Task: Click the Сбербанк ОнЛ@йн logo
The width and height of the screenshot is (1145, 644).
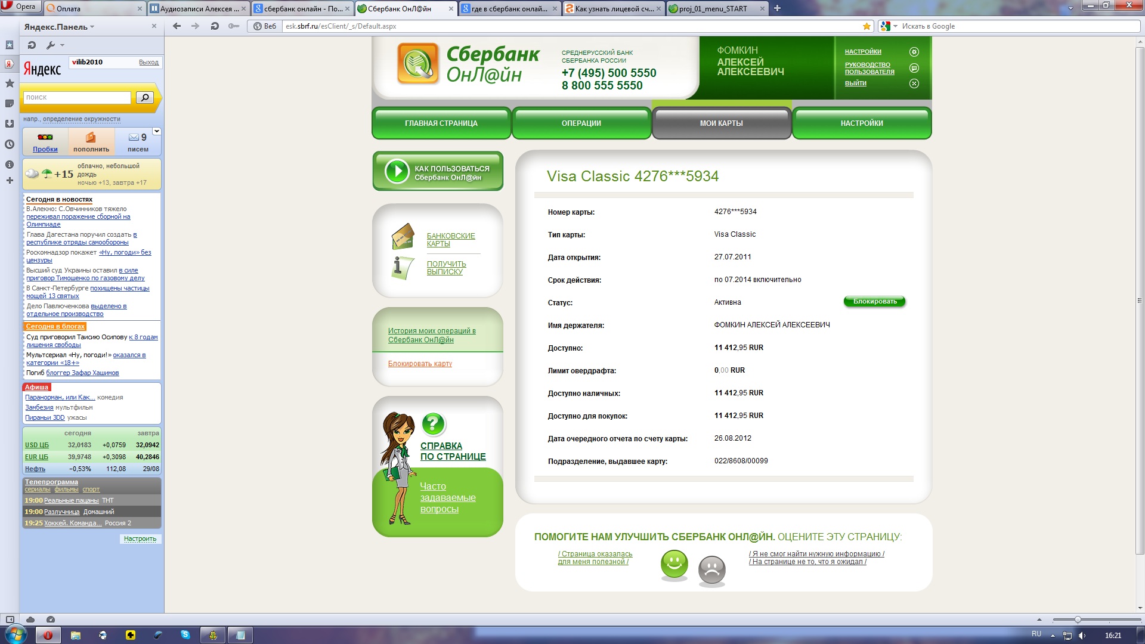Action: coord(468,64)
